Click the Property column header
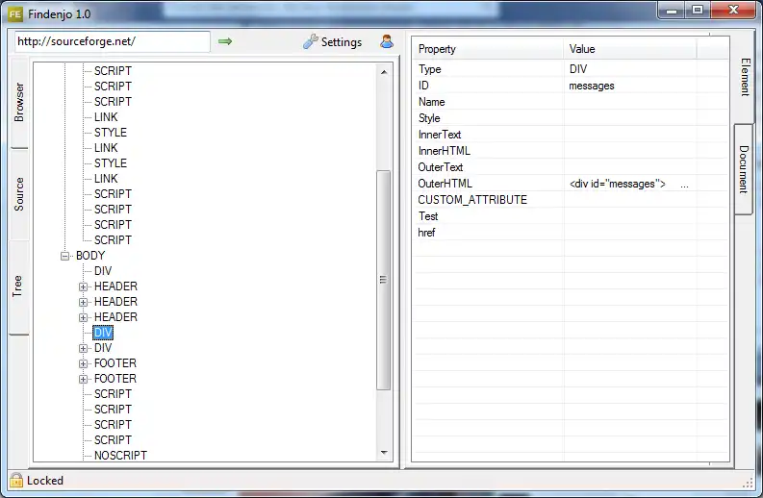 [x=489, y=49]
